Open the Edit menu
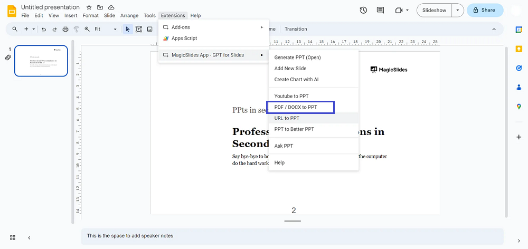 39,15
